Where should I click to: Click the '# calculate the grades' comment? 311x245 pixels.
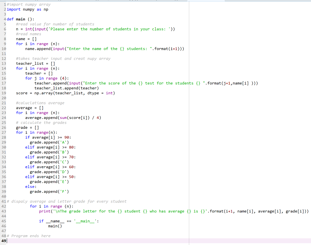(x=41, y=122)
